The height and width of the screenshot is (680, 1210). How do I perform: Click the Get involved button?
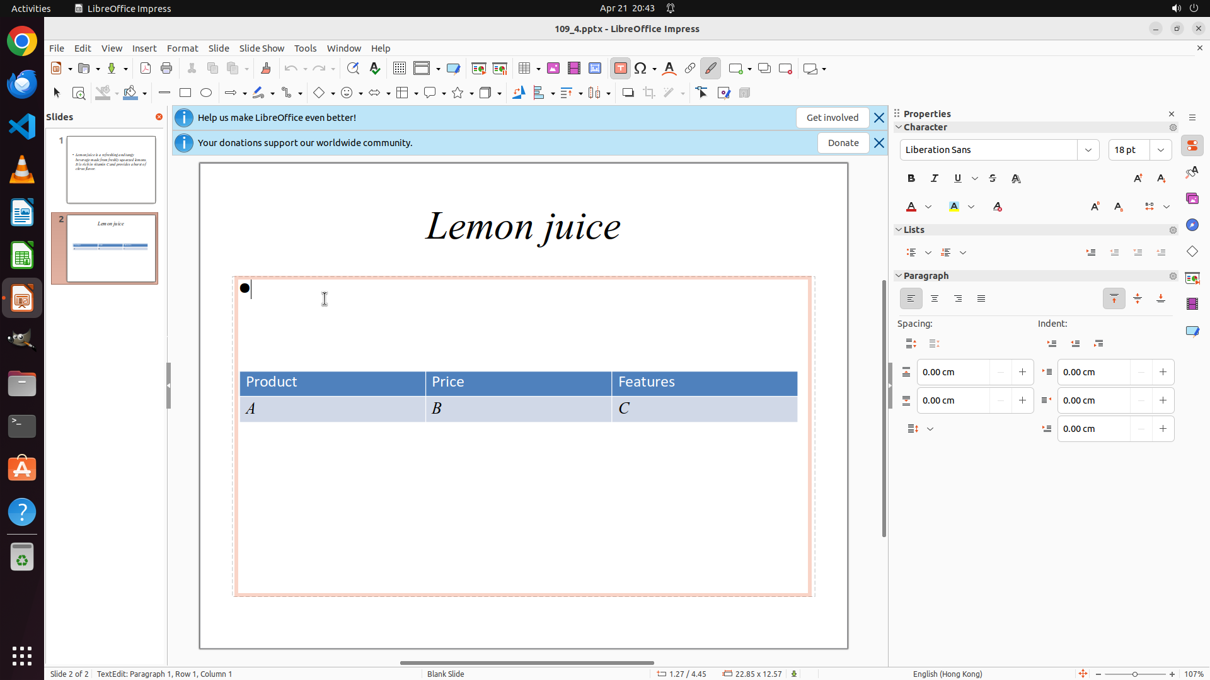pyautogui.click(x=832, y=118)
